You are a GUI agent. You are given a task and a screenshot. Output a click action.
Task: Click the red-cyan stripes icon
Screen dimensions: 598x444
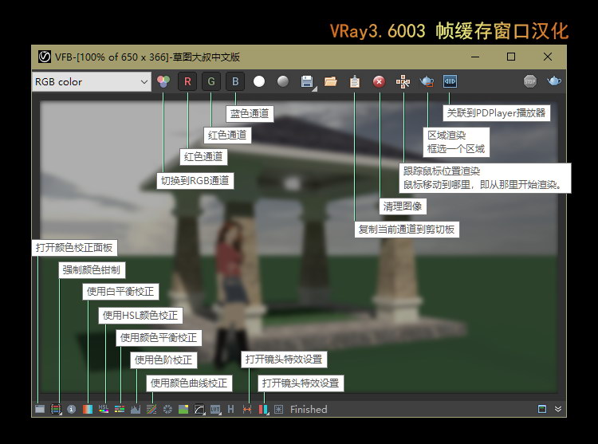pos(263,409)
